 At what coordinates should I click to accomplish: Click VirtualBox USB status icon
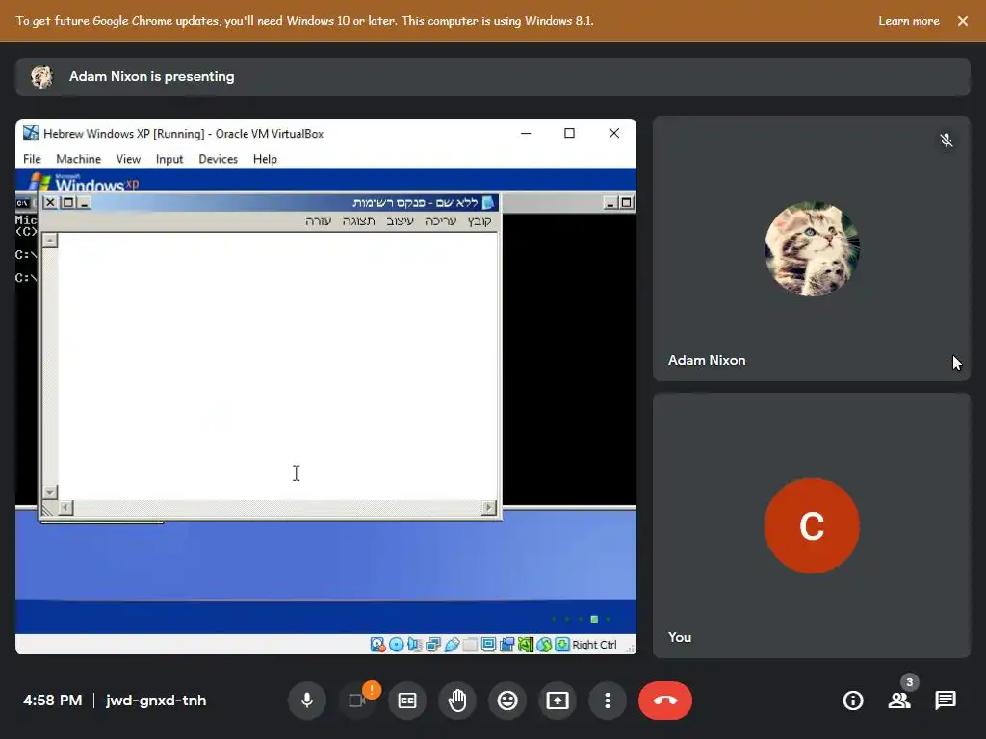pos(452,644)
